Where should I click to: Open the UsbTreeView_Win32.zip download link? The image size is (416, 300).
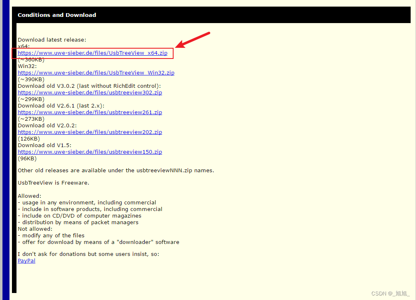[96, 73]
